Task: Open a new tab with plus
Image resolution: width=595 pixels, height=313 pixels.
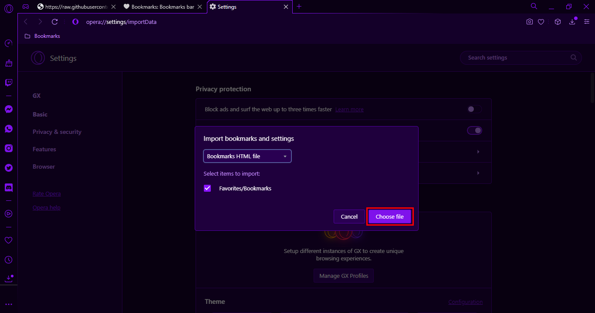Action: coord(299,7)
